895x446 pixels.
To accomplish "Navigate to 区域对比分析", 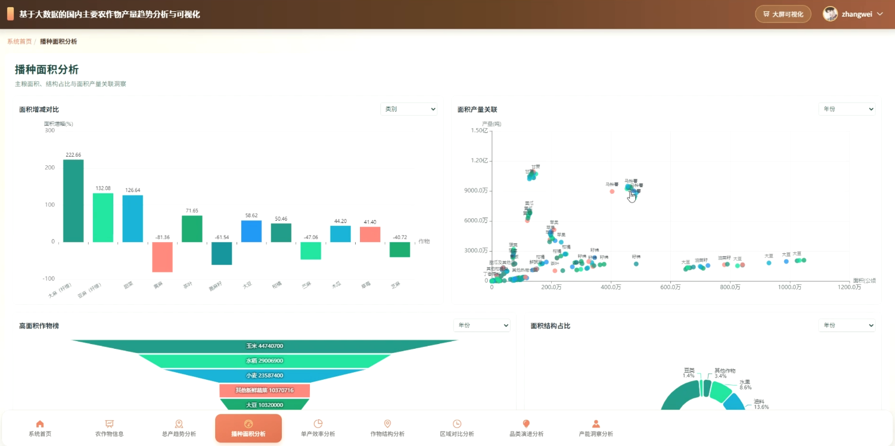I will pos(457,428).
